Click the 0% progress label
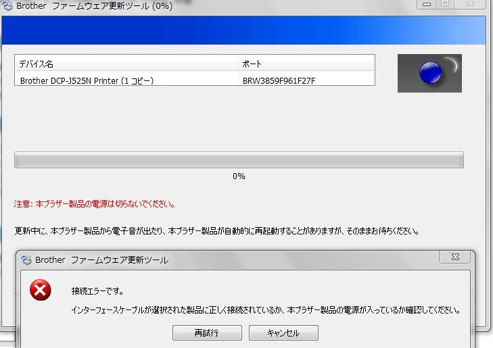493x348 pixels. click(x=239, y=176)
